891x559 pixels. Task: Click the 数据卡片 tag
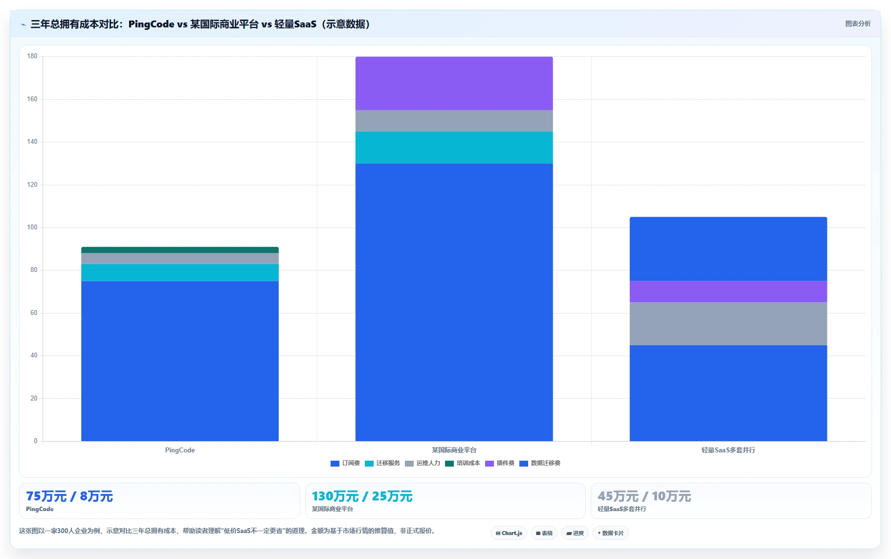coord(611,533)
